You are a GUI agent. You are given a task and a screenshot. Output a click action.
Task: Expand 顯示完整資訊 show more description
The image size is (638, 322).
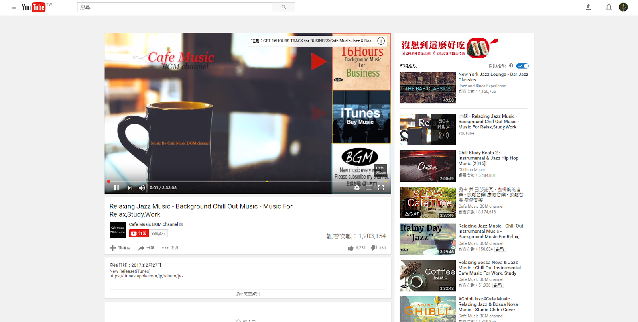pos(248,294)
